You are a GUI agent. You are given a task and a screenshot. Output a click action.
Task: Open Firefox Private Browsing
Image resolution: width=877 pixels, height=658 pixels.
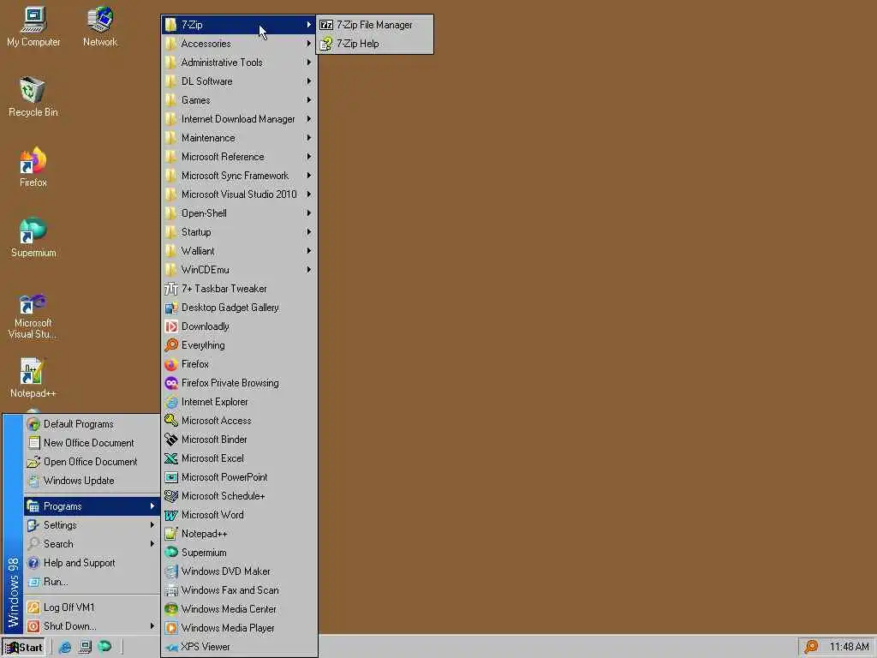tap(239, 383)
